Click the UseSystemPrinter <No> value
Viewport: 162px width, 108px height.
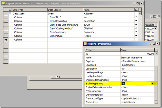(137, 76)
